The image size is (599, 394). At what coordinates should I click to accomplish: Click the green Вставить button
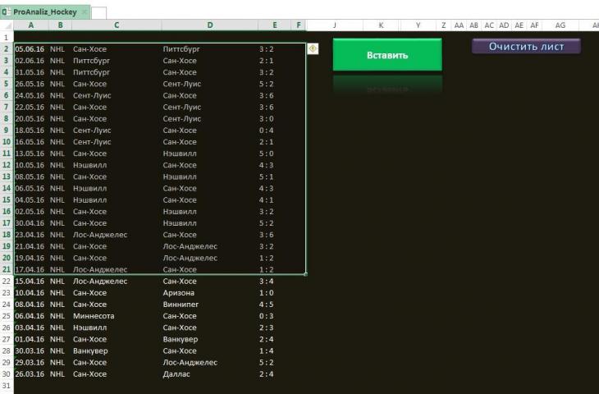(x=386, y=55)
